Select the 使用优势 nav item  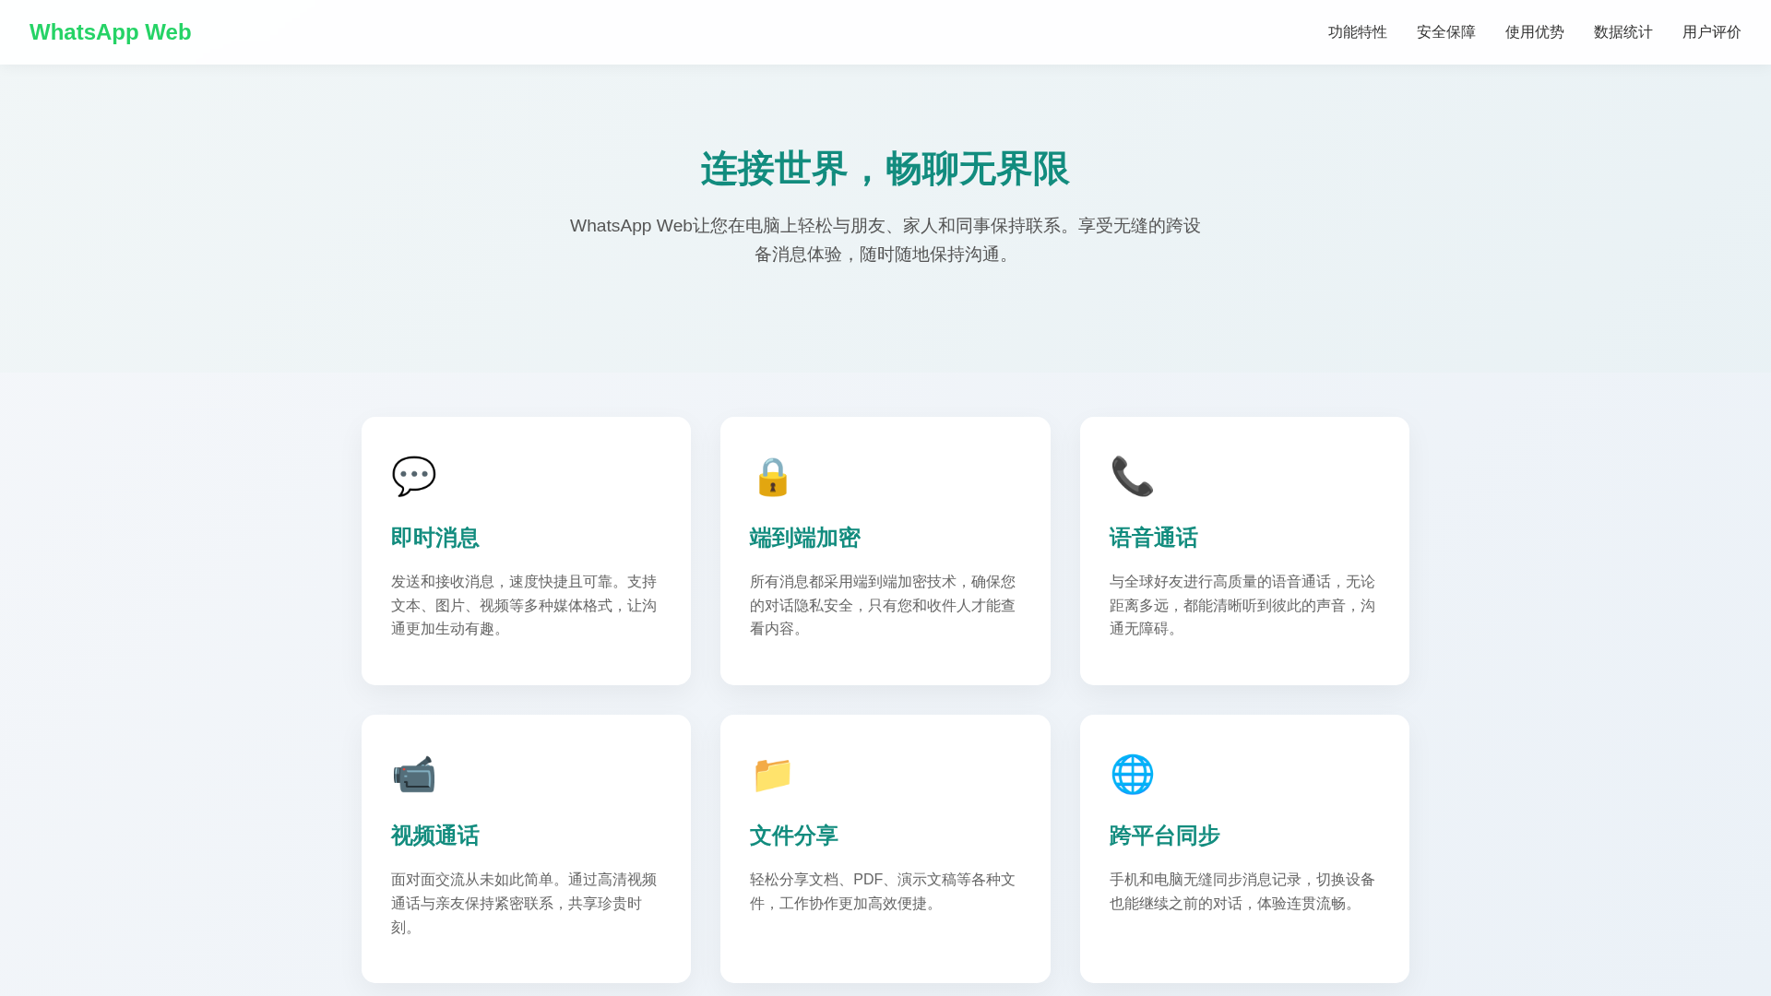click(1534, 32)
